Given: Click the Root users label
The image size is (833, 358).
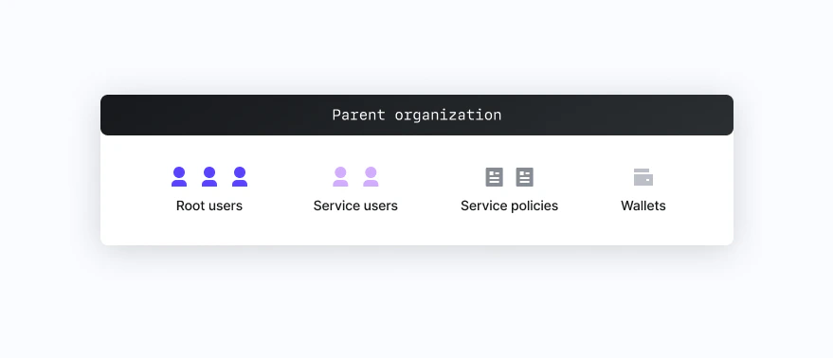Looking at the screenshot, I should [209, 206].
